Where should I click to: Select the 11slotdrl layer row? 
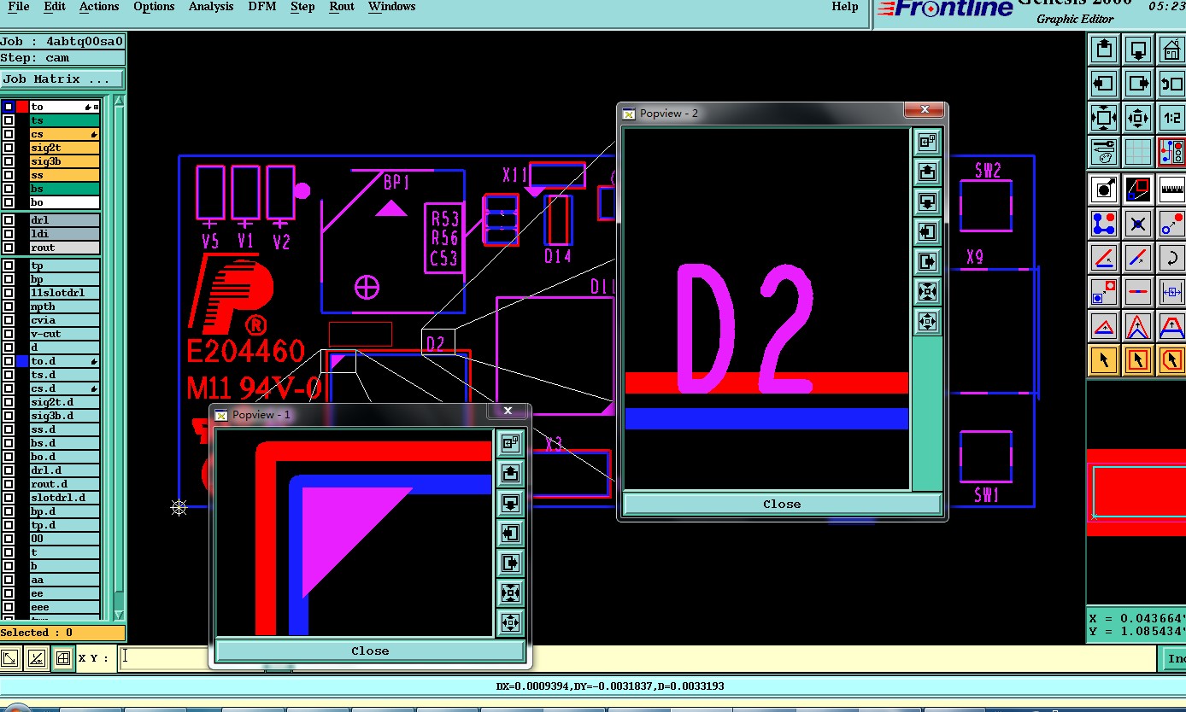[65, 293]
